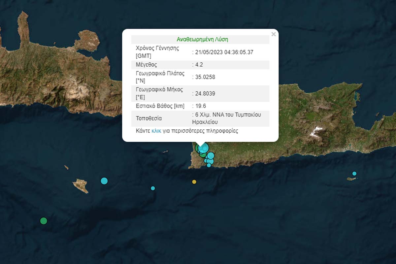Select the latitude value 35.0258

[x=203, y=77]
